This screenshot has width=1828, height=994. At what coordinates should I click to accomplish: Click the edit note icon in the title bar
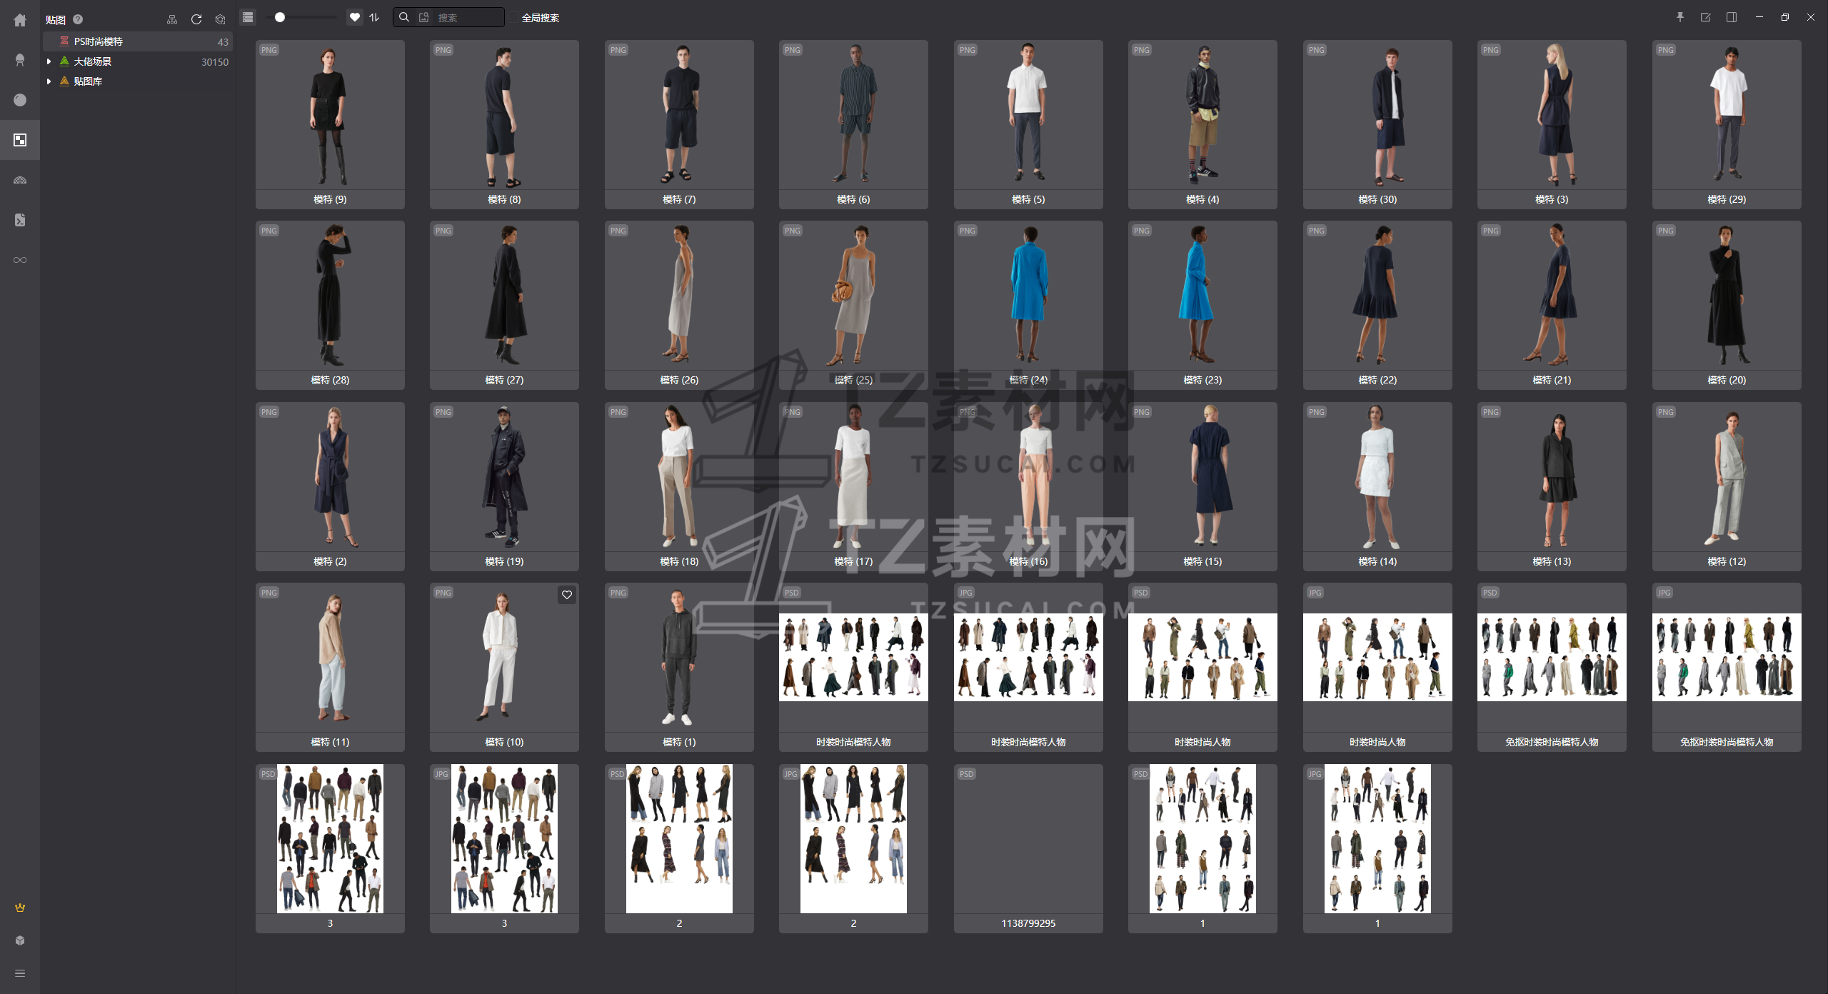coord(1706,17)
